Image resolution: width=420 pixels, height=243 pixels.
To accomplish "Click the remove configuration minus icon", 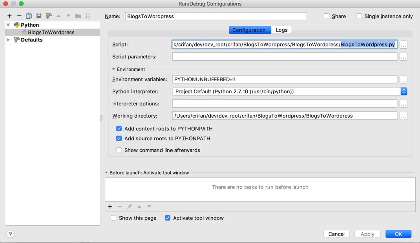I will tap(19, 16).
